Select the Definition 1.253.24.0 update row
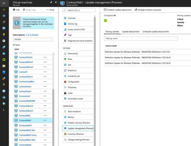Screen dimensions: 191x146 147,57
